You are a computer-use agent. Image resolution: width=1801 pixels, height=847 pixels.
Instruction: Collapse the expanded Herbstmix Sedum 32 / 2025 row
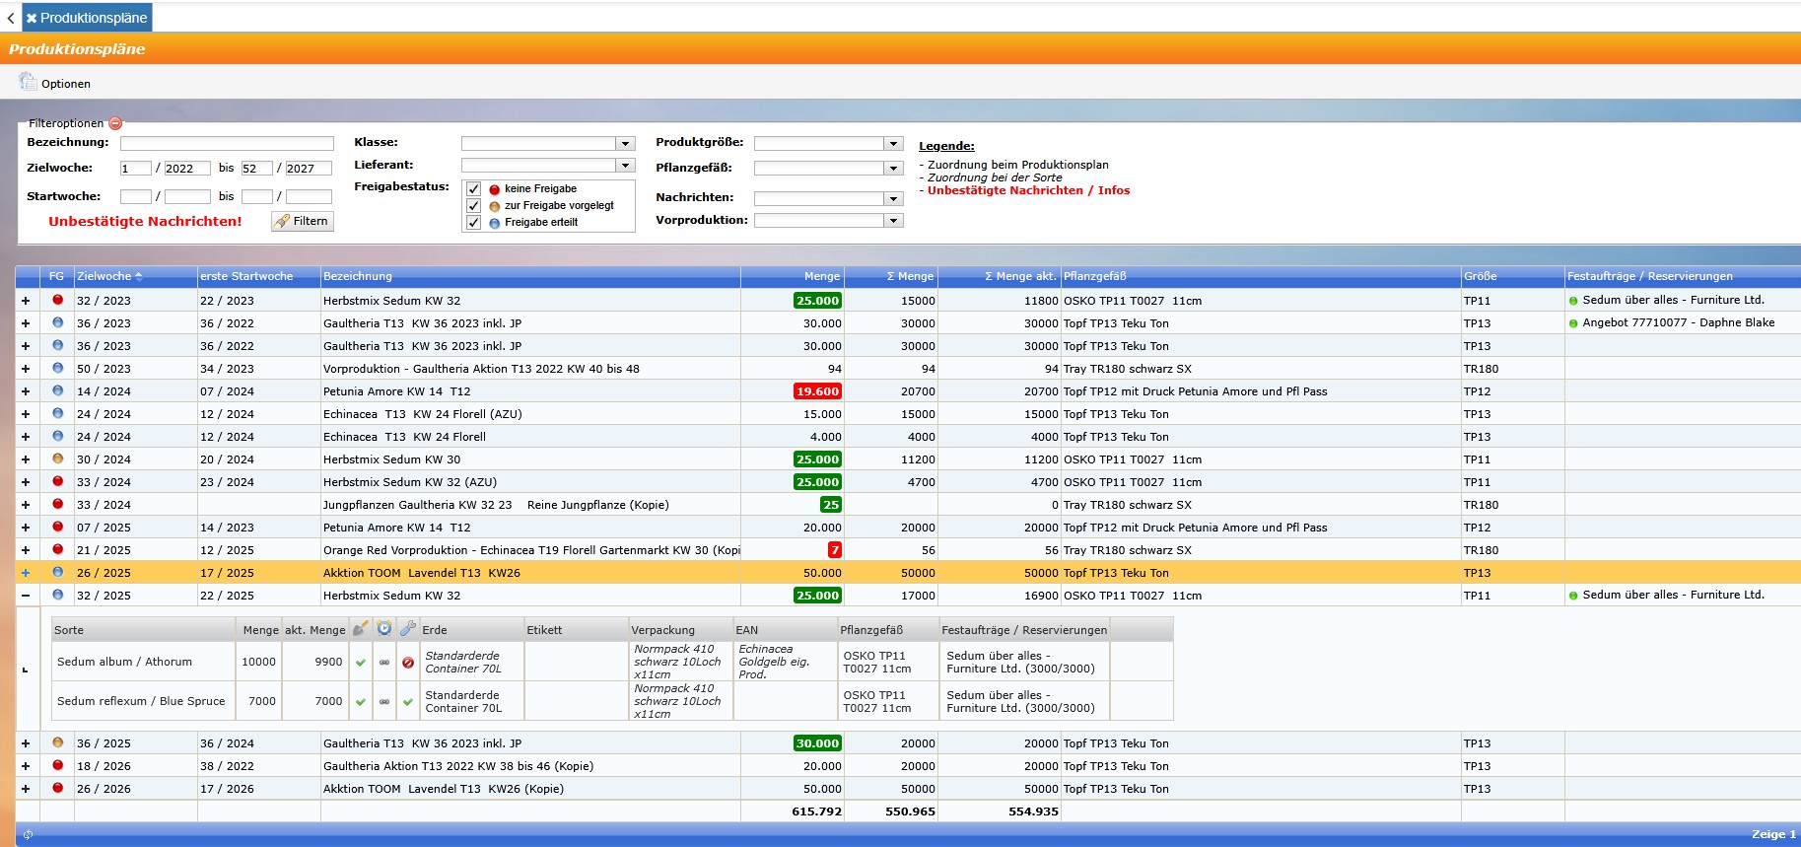[x=26, y=596]
